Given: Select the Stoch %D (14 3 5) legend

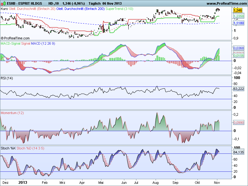Looking at the screenshot, I should [x=30, y=148].
